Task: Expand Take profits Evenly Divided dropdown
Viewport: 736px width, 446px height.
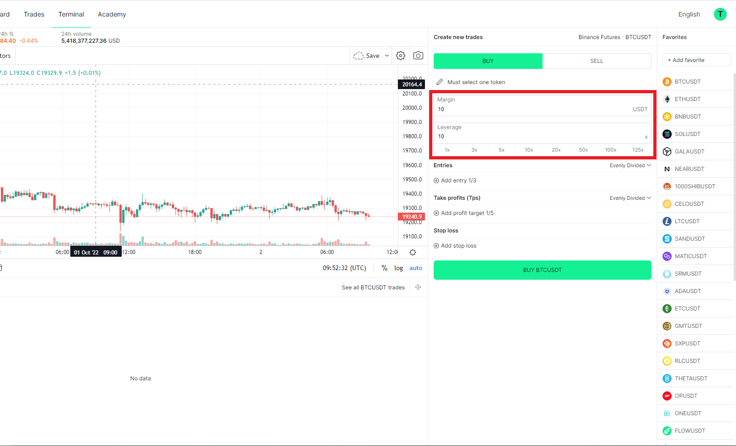Action: [x=630, y=198]
